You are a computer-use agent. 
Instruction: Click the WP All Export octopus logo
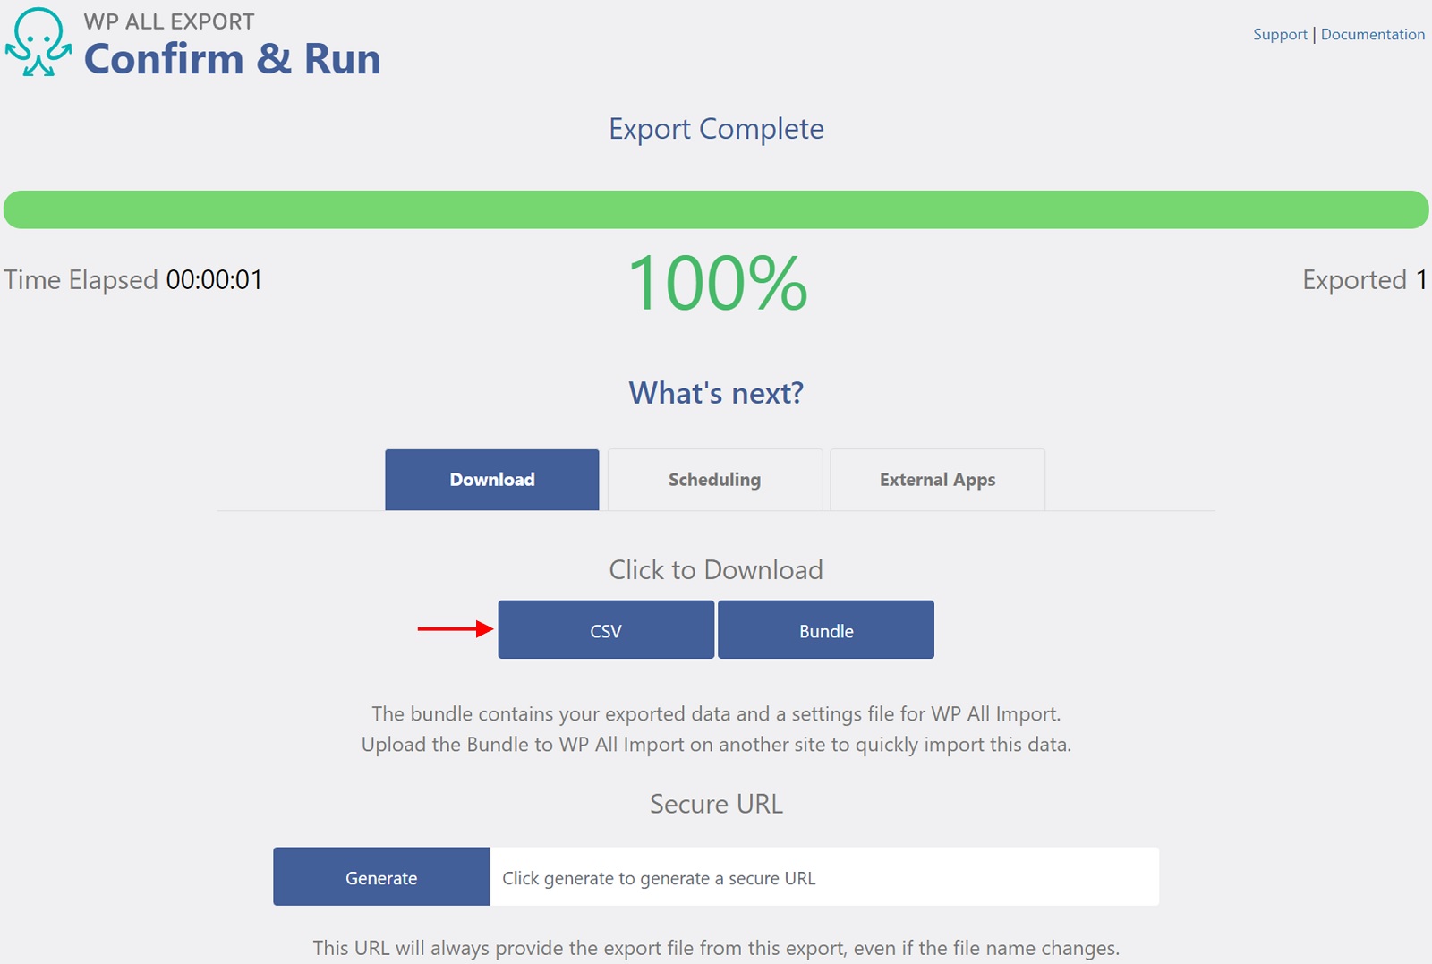click(38, 42)
